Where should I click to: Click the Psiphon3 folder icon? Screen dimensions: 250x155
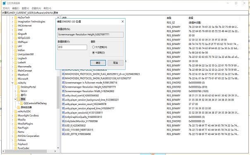coord(15,144)
